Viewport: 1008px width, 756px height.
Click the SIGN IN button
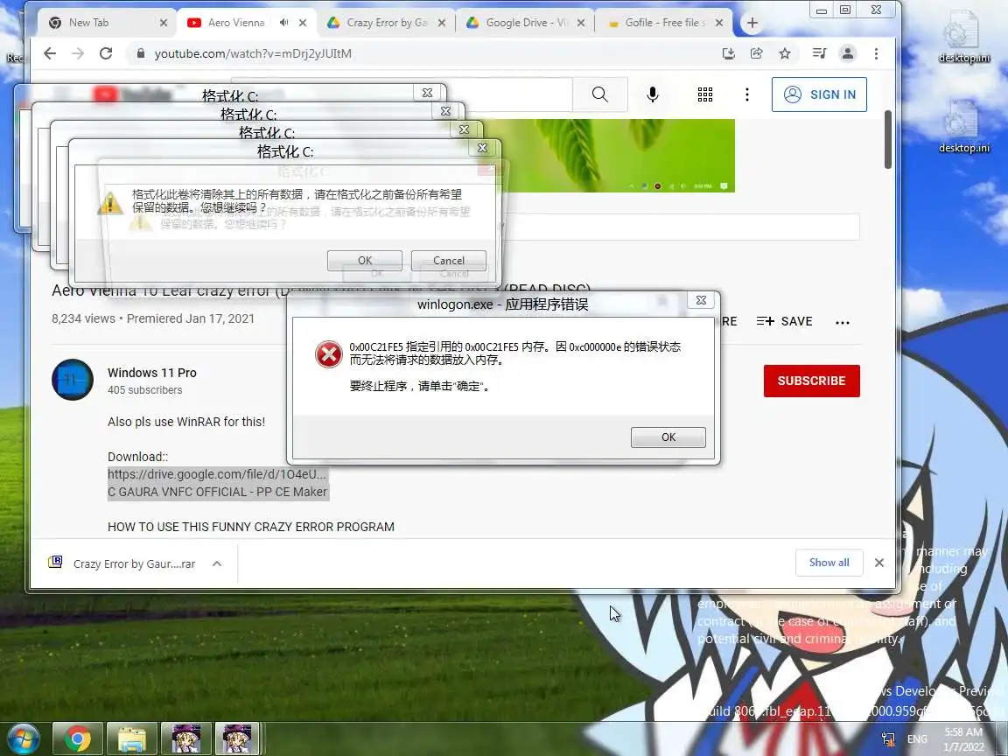pyautogui.click(x=819, y=94)
